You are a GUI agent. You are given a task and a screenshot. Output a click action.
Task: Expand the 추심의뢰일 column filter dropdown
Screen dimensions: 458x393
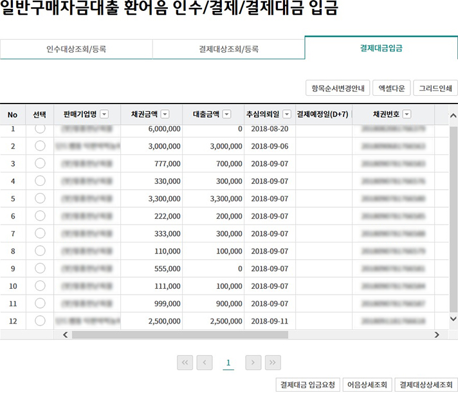pyautogui.click(x=286, y=114)
